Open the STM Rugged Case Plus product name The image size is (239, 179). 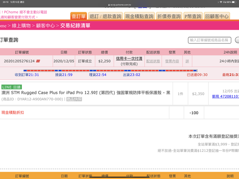(x=86, y=92)
